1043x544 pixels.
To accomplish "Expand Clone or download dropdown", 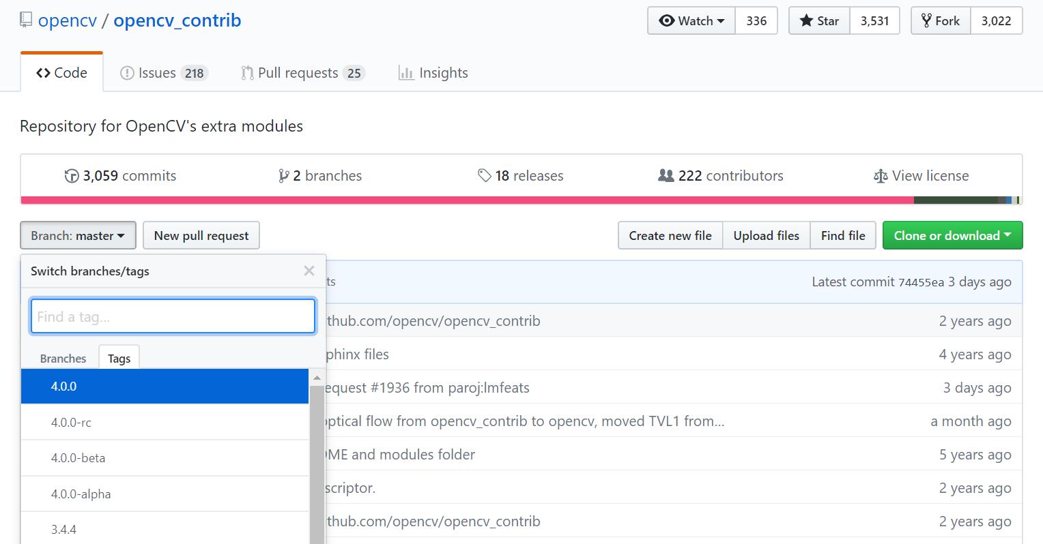I will [952, 235].
